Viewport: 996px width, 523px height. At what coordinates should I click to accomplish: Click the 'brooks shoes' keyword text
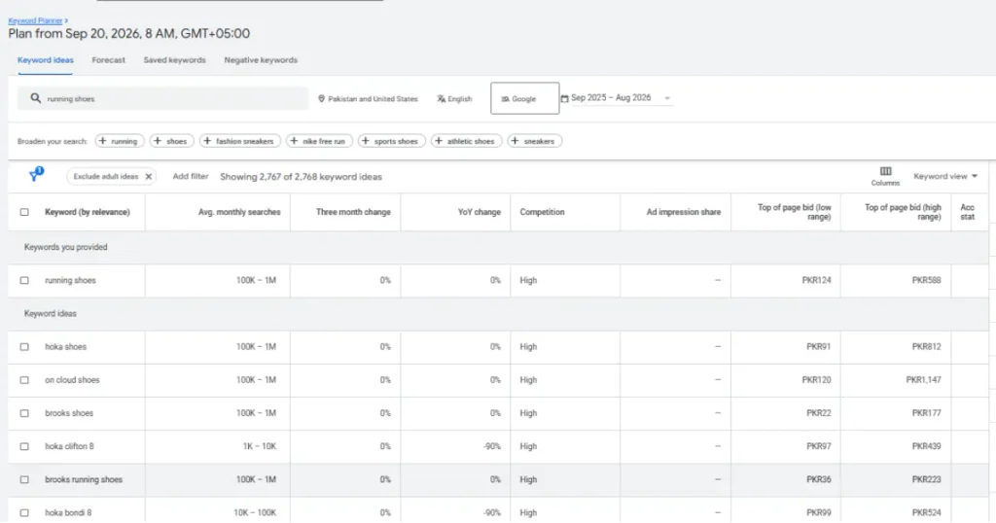point(69,412)
